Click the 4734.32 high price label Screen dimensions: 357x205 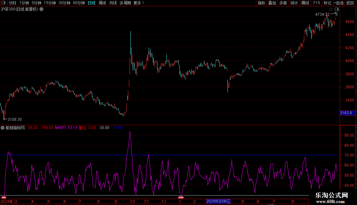322,15
